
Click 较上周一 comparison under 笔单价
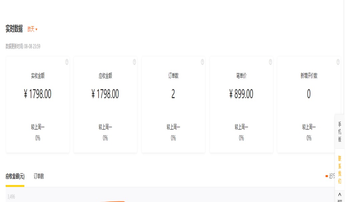pos(241,127)
